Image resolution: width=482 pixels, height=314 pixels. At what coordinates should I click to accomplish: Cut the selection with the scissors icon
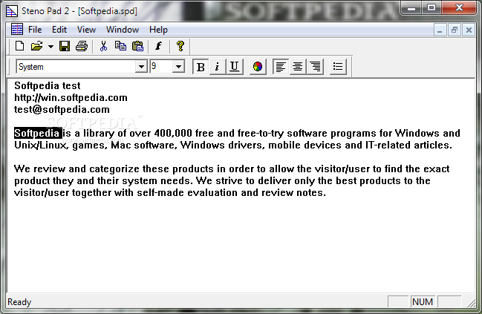pyautogui.click(x=103, y=46)
